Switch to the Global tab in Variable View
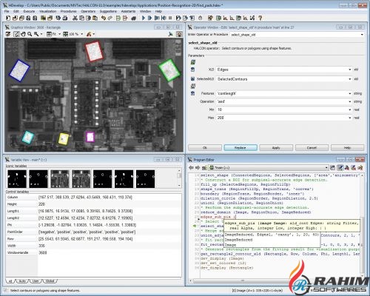Screen dimensions: 370x296 point(50,281)
